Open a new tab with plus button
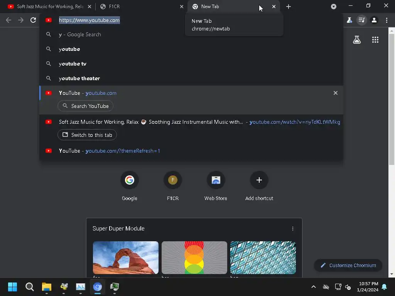The image size is (395, 296). click(x=289, y=7)
